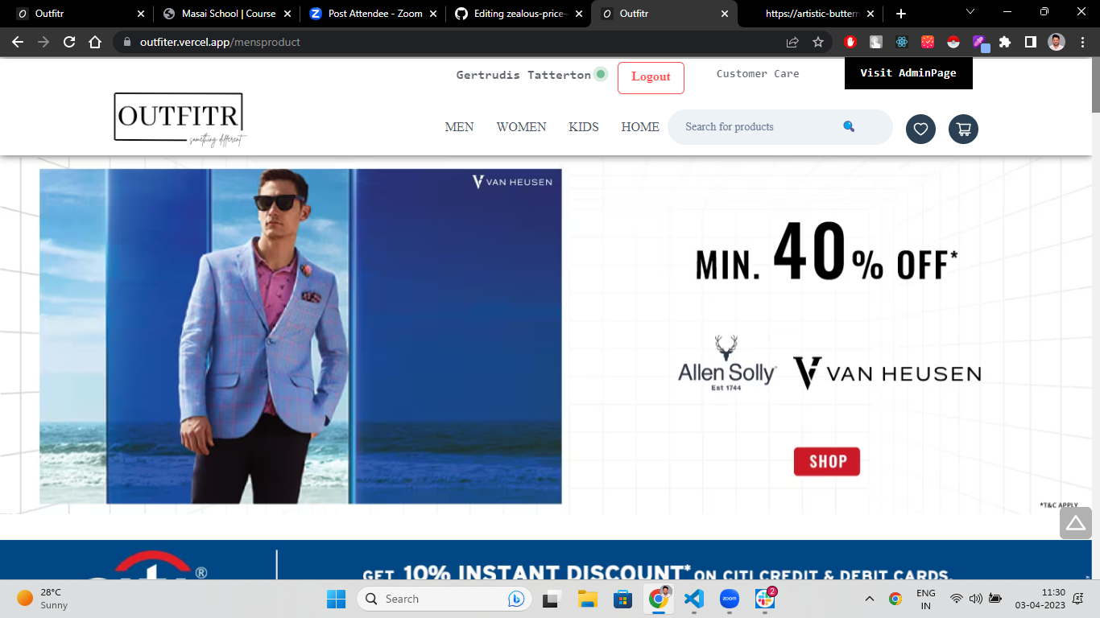1100x618 pixels.
Task: Click the OUTFITR logo
Action: [x=179, y=120]
